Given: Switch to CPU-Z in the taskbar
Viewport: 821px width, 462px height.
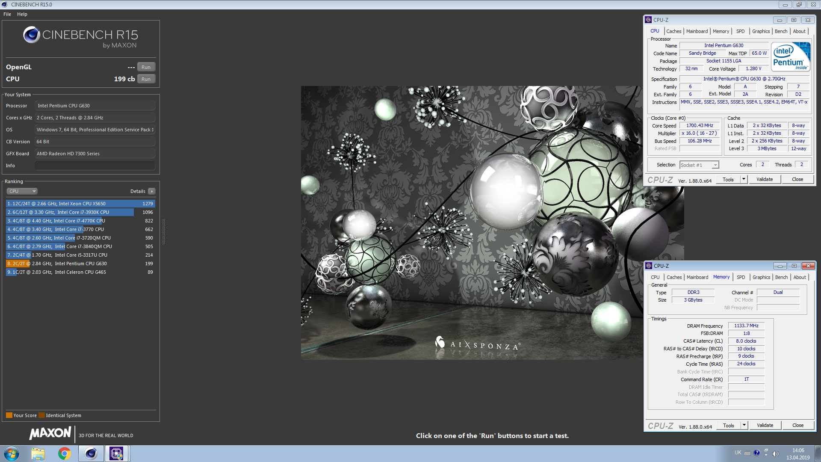Looking at the screenshot, I should click(x=116, y=453).
